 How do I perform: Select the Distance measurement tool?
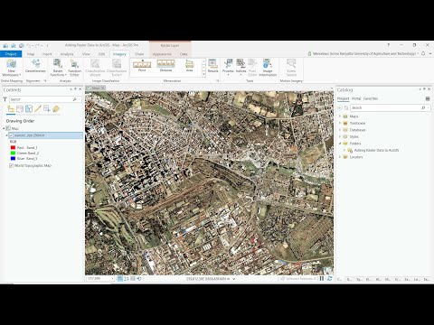click(165, 66)
